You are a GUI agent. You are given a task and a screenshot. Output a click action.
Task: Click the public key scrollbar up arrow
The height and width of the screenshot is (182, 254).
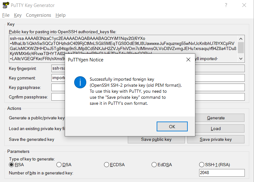click(x=241, y=39)
